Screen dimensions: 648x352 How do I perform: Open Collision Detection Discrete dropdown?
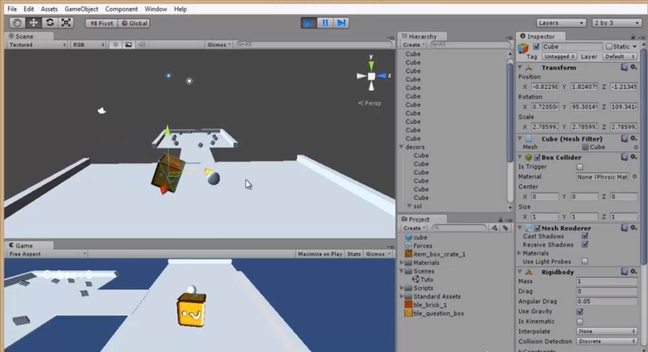[607, 342]
